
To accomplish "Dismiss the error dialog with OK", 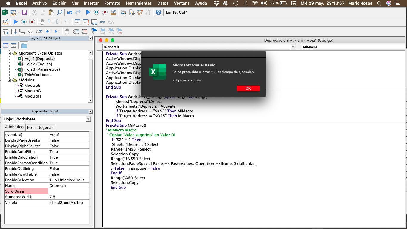I will (248, 88).
